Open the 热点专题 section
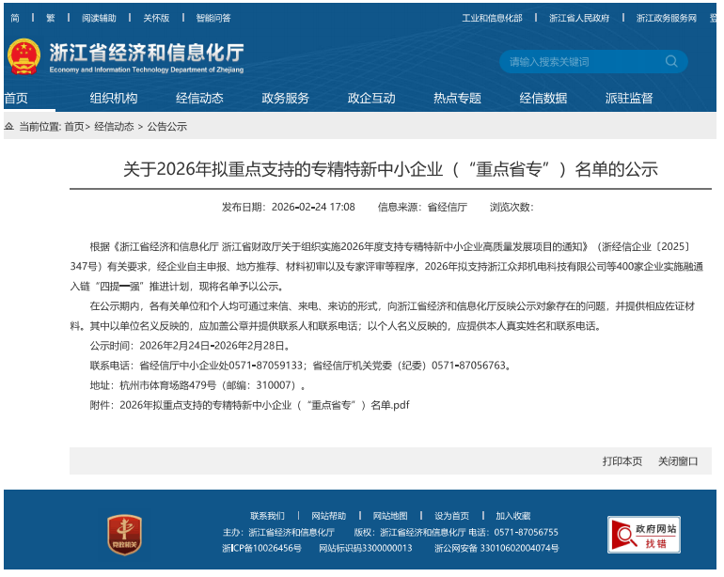This screenshot has width=724, height=577. pyautogui.click(x=457, y=98)
